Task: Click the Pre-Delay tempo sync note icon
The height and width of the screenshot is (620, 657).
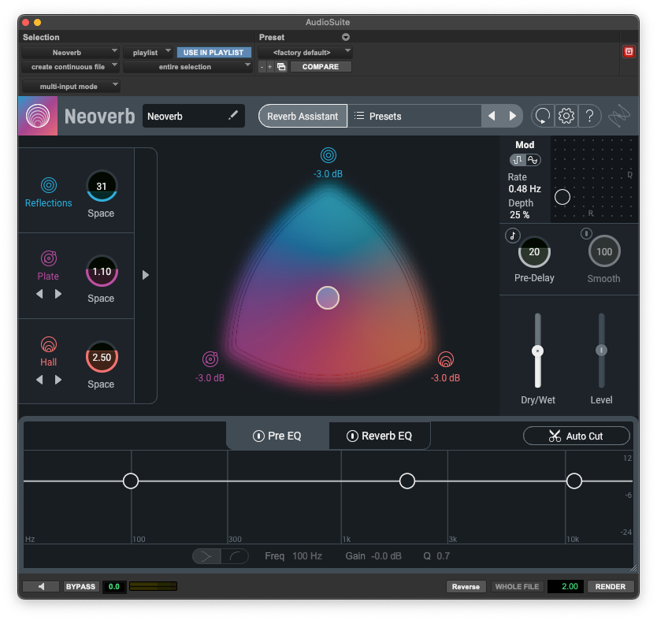Action: coord(512,235)
